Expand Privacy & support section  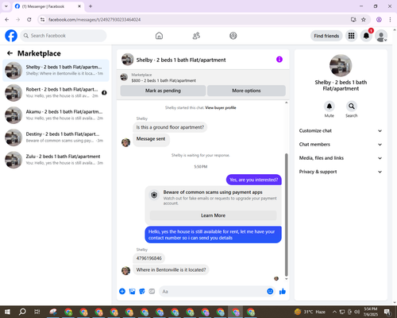(x=341, y=172)
